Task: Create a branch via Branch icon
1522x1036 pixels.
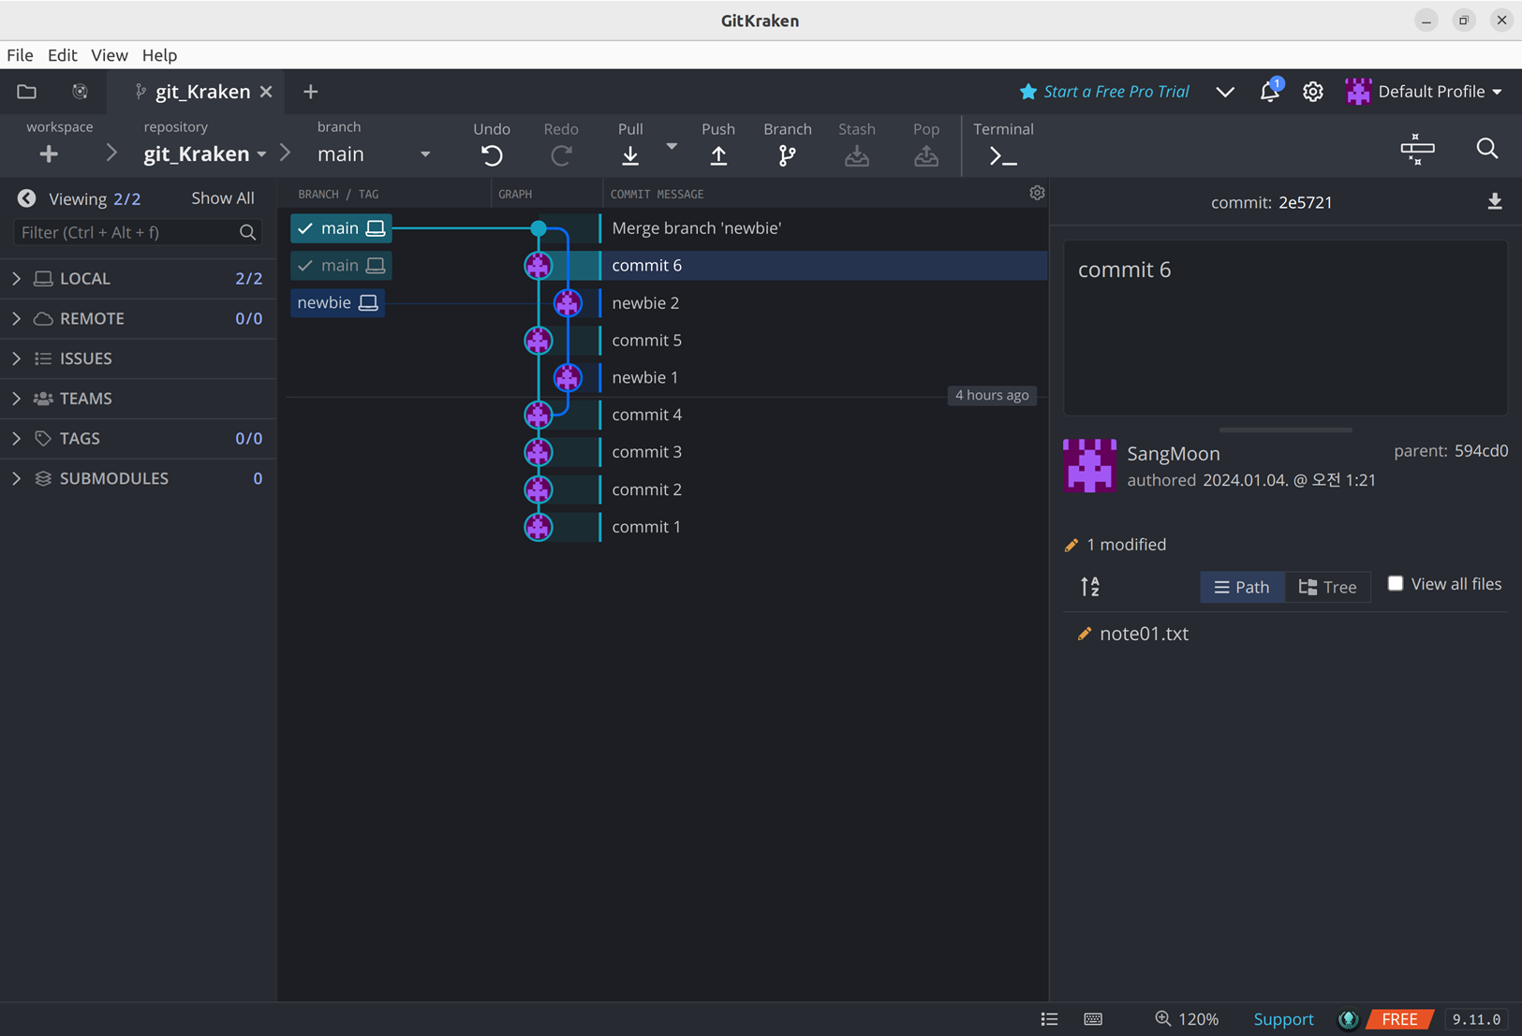Action: click(787, 155)
